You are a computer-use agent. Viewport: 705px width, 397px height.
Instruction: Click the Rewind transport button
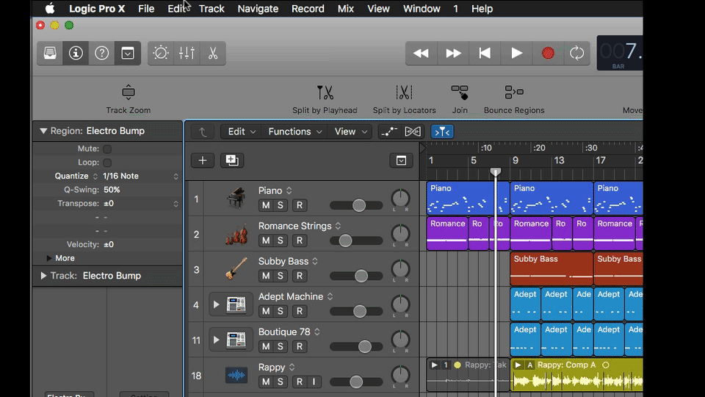coord(421,53)
